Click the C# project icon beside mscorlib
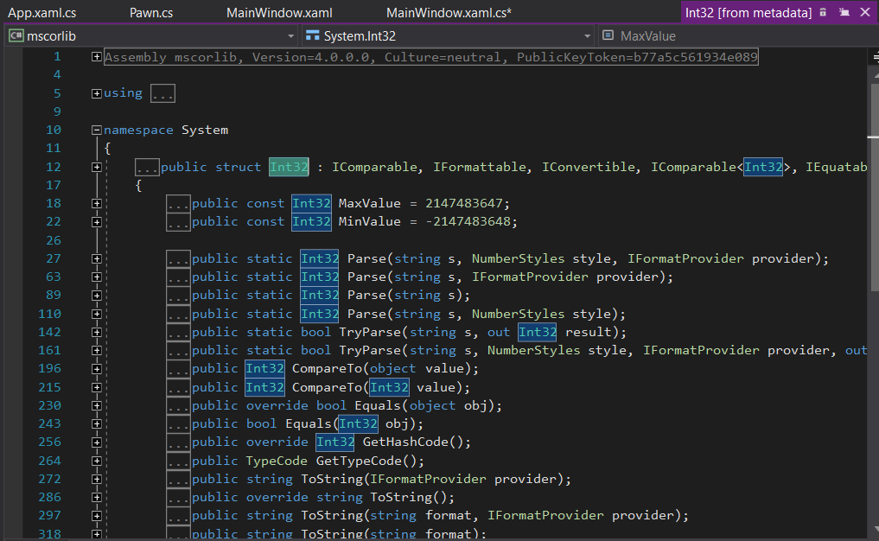Image resolution: width=879 pixels, height=541 pixels. 16,36
